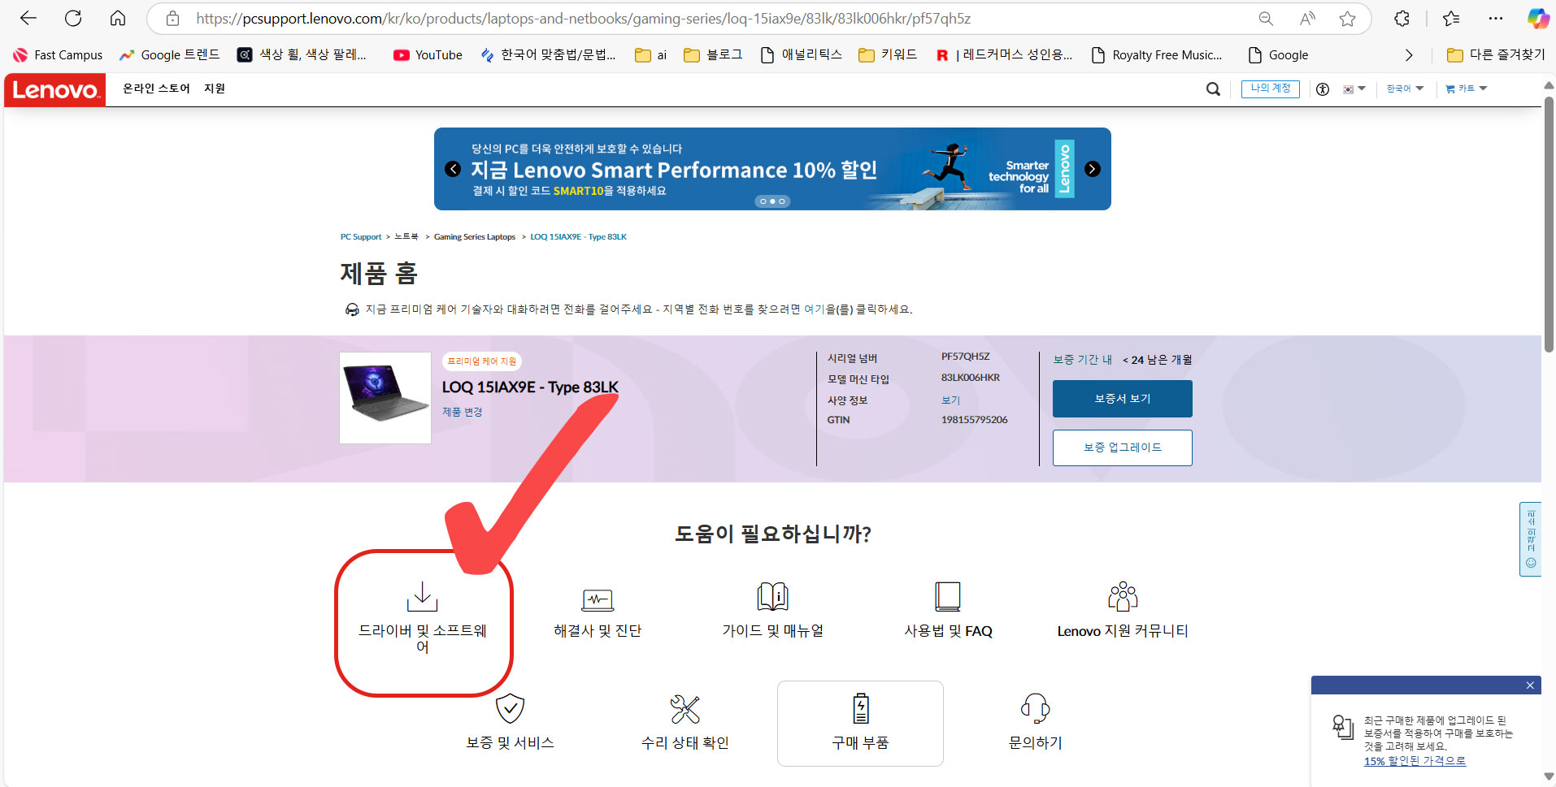Viewport: 1556px width, 787px height.
Task: Open 온라인 스토어 menu item
Action: coord(156,89)
